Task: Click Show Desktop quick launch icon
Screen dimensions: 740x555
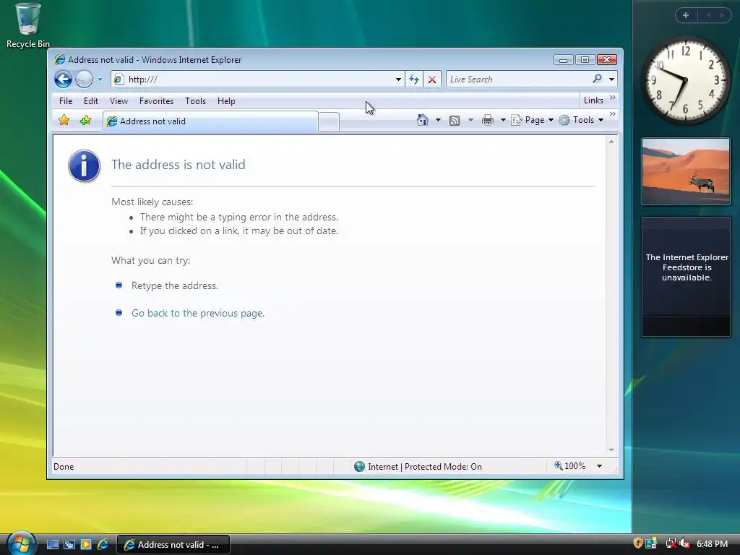Action: coord(53,545)
